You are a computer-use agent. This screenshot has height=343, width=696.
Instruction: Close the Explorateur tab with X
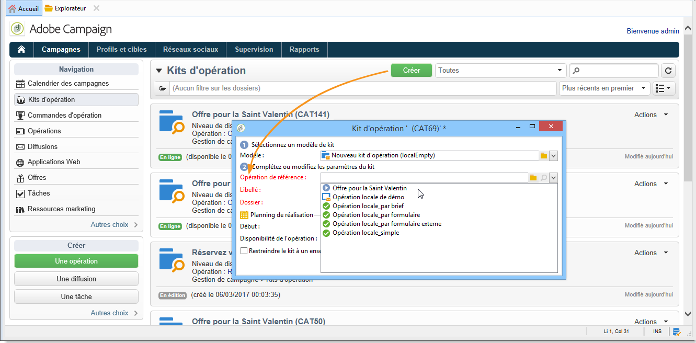click(x=96, y=8)
